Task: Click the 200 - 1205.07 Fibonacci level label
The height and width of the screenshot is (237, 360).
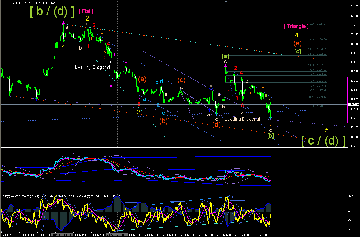Action: 318,24
